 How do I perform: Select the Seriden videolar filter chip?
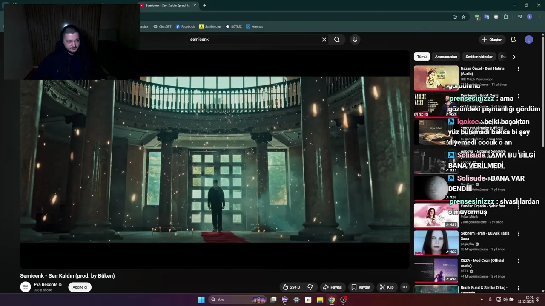point(479,57)
